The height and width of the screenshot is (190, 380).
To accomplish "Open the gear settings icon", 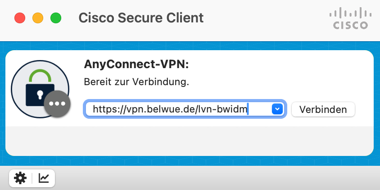I will [20, 178].
